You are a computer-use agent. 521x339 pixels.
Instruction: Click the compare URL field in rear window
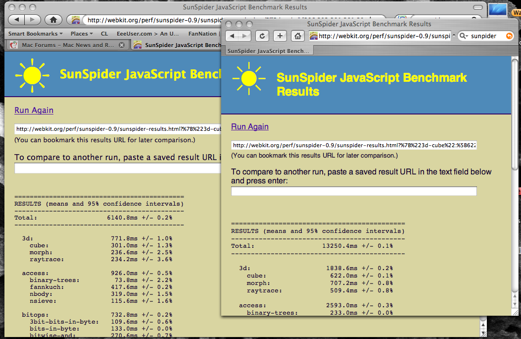[x=118, y=169]
